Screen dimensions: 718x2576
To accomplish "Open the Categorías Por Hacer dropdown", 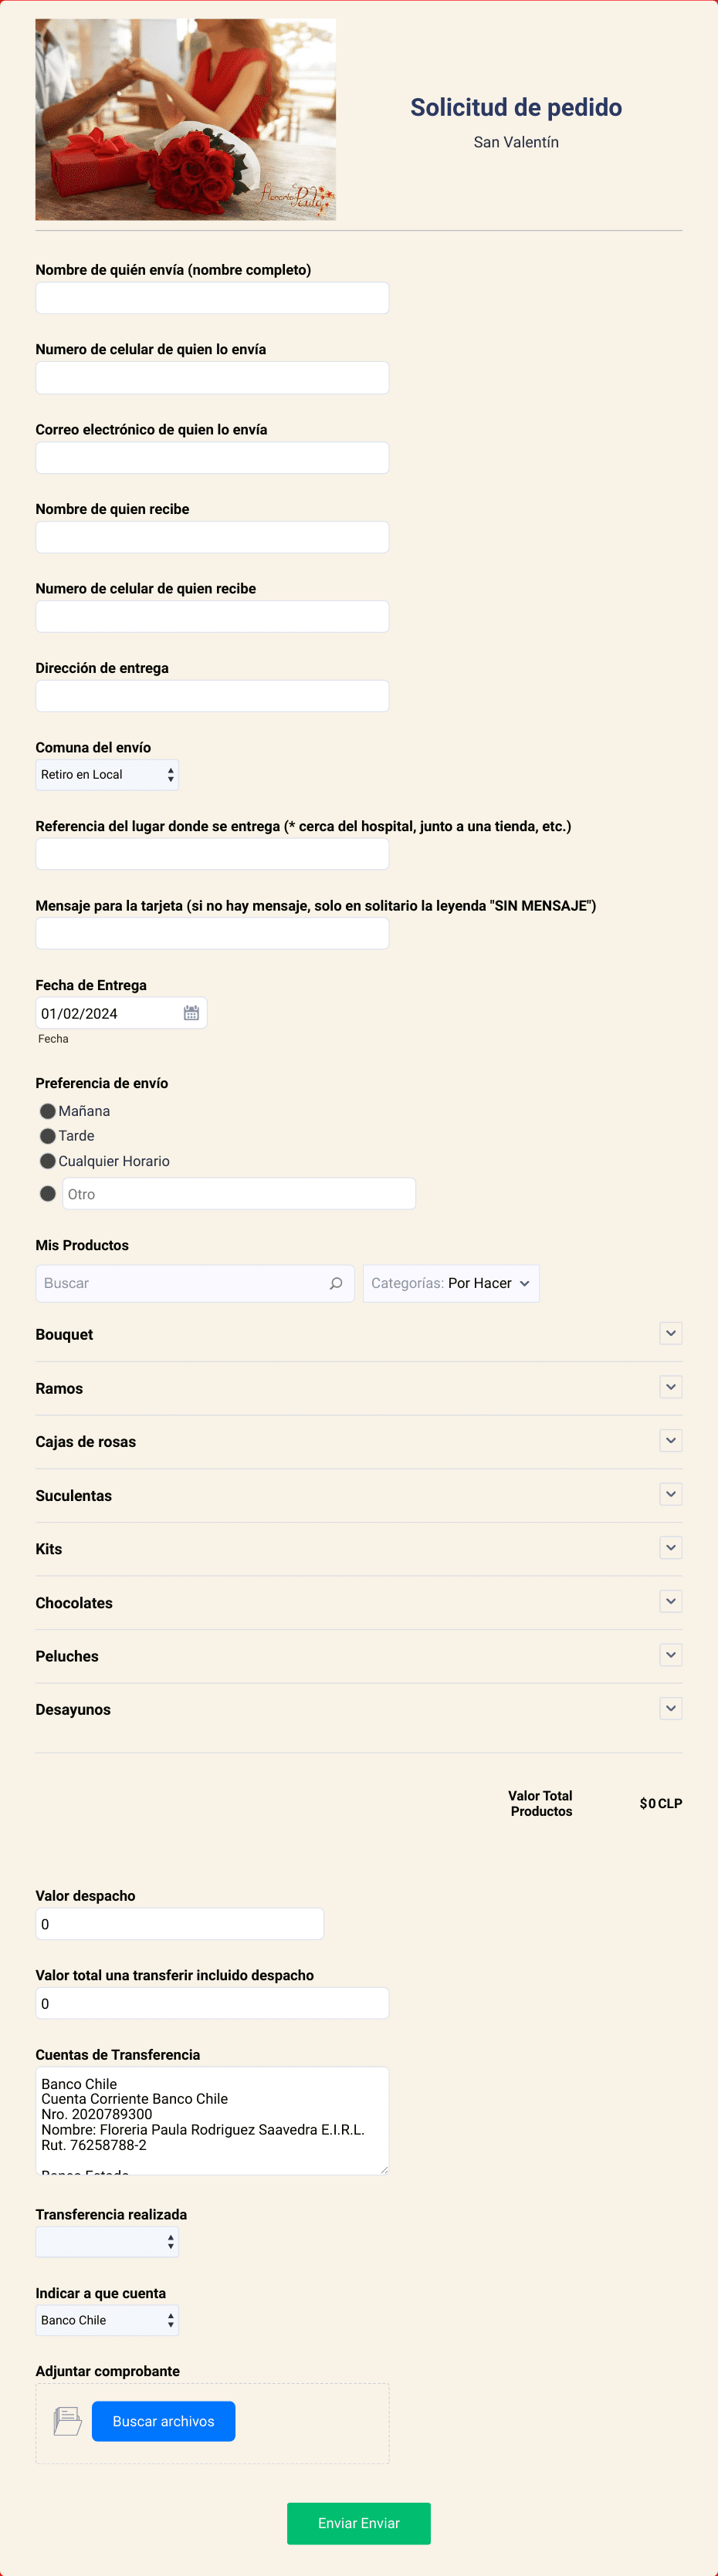I will click(x=451, y=1283).
